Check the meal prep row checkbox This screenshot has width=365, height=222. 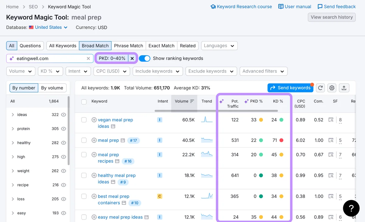(84, 140)
